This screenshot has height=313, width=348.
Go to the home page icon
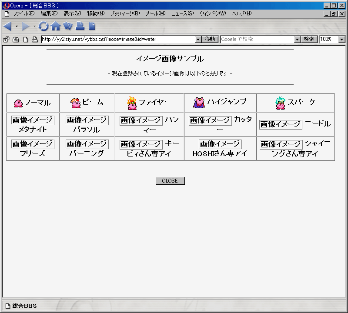click(x=56, y=26)
